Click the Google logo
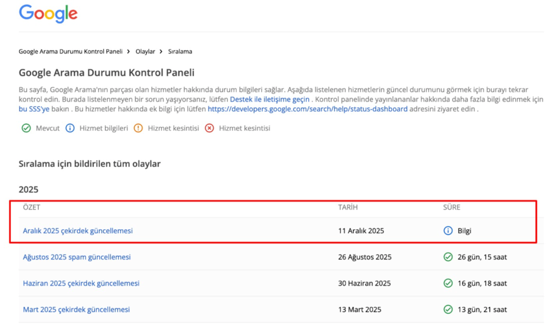This screenshot has height=334, width=559. pyautogui.click(x=48, y=14)
